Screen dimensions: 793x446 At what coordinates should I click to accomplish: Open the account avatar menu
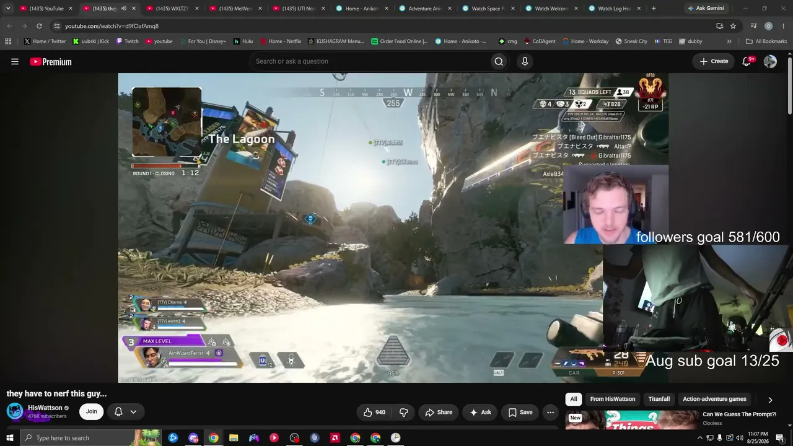[x=770, y=61]
